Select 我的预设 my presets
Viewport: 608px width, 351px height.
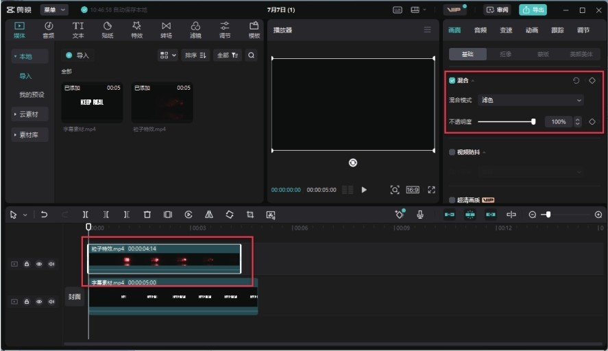[32, 95]
